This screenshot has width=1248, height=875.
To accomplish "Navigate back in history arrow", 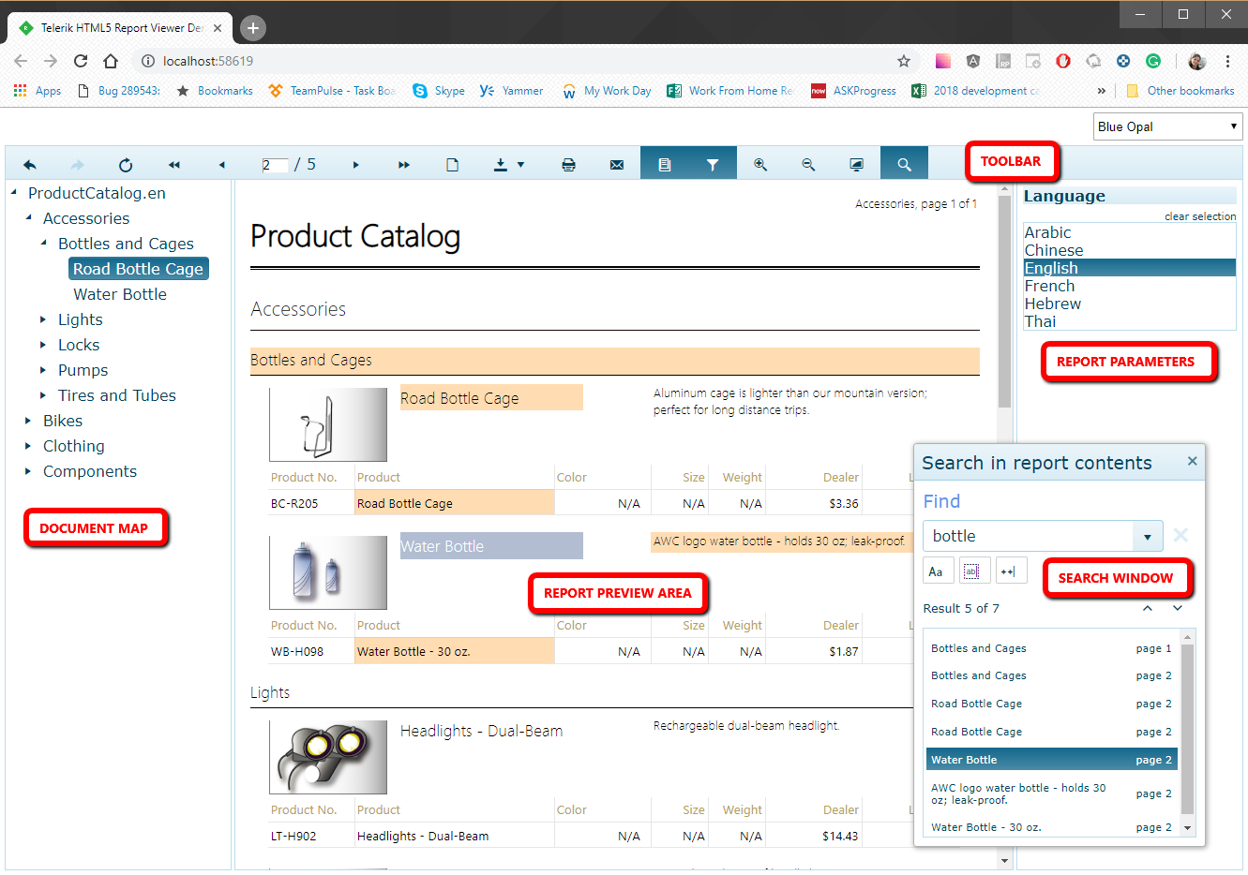I will coord(30,165).
